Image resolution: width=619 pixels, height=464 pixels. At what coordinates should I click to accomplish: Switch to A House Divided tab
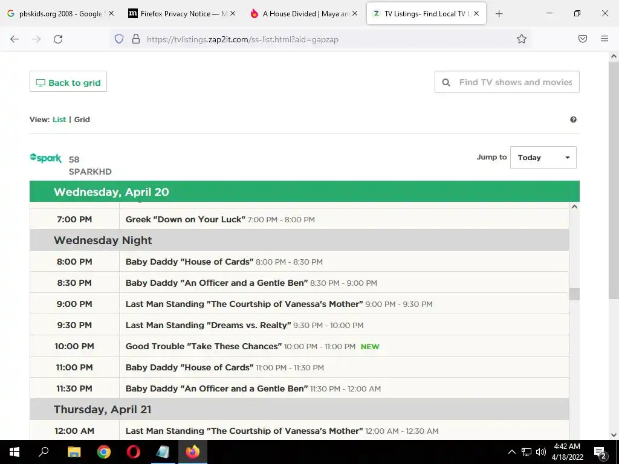[x=304, y=13]
